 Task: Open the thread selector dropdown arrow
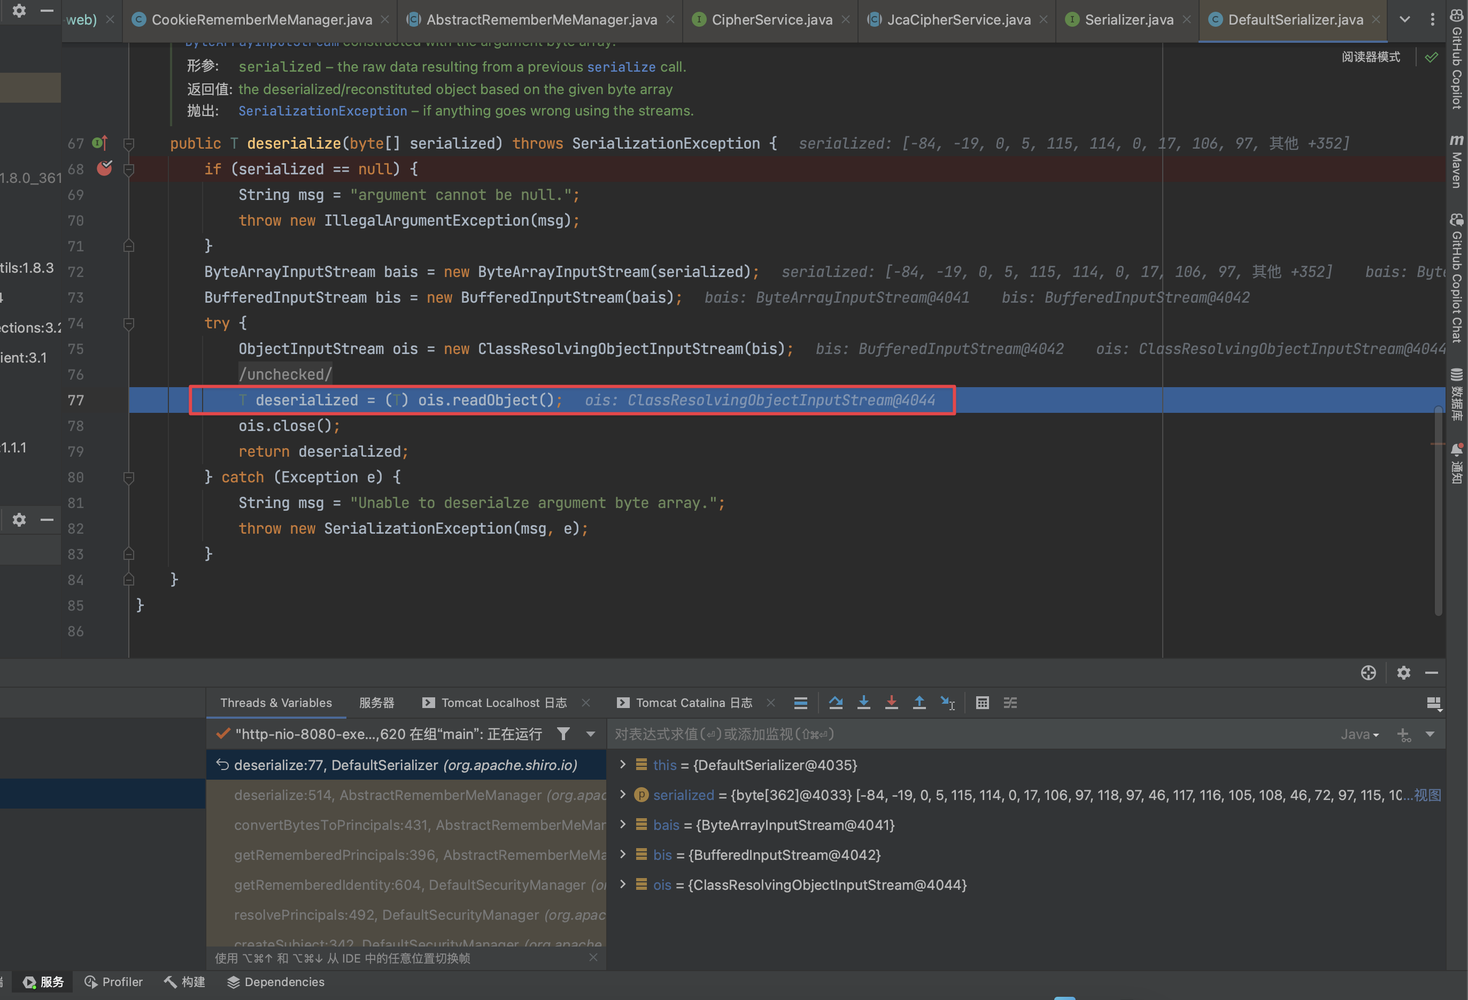coord(591,734)
